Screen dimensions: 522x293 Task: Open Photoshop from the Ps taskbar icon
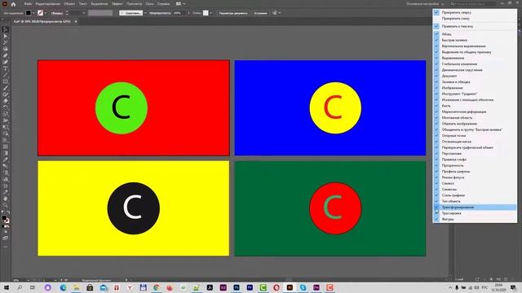pyautogui.click(x=237, y=287)
